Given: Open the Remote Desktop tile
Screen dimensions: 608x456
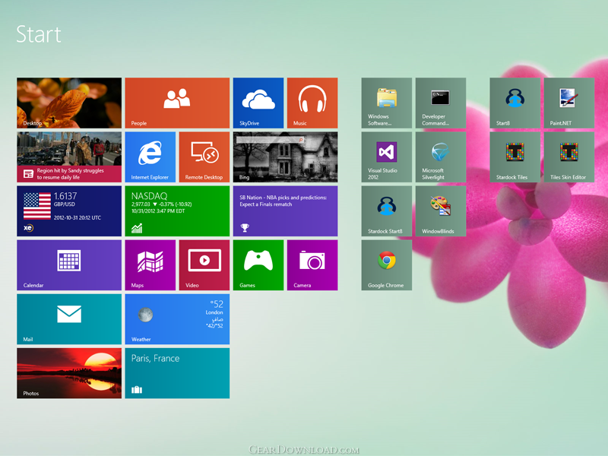Looking at the screenshot, I should [x=204, y=157].
